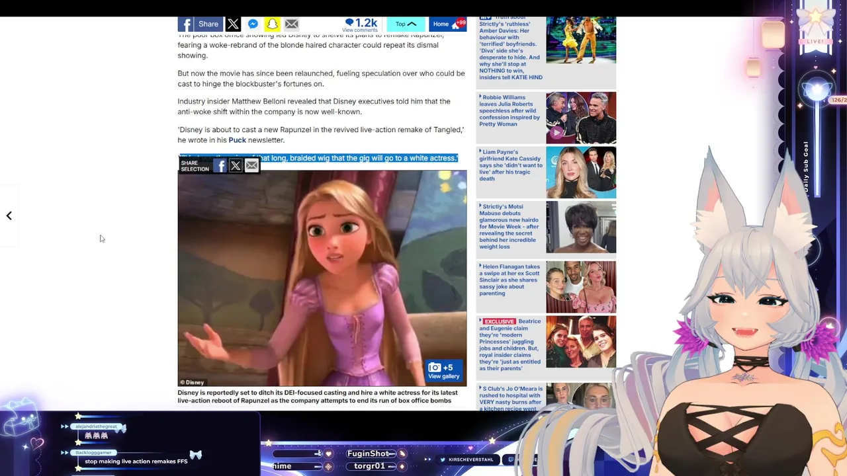The height and width of the screenshot is (476, 847).
Task: Click the Helen Flanagan thumbnail
Action: click(x=580, y=287)
